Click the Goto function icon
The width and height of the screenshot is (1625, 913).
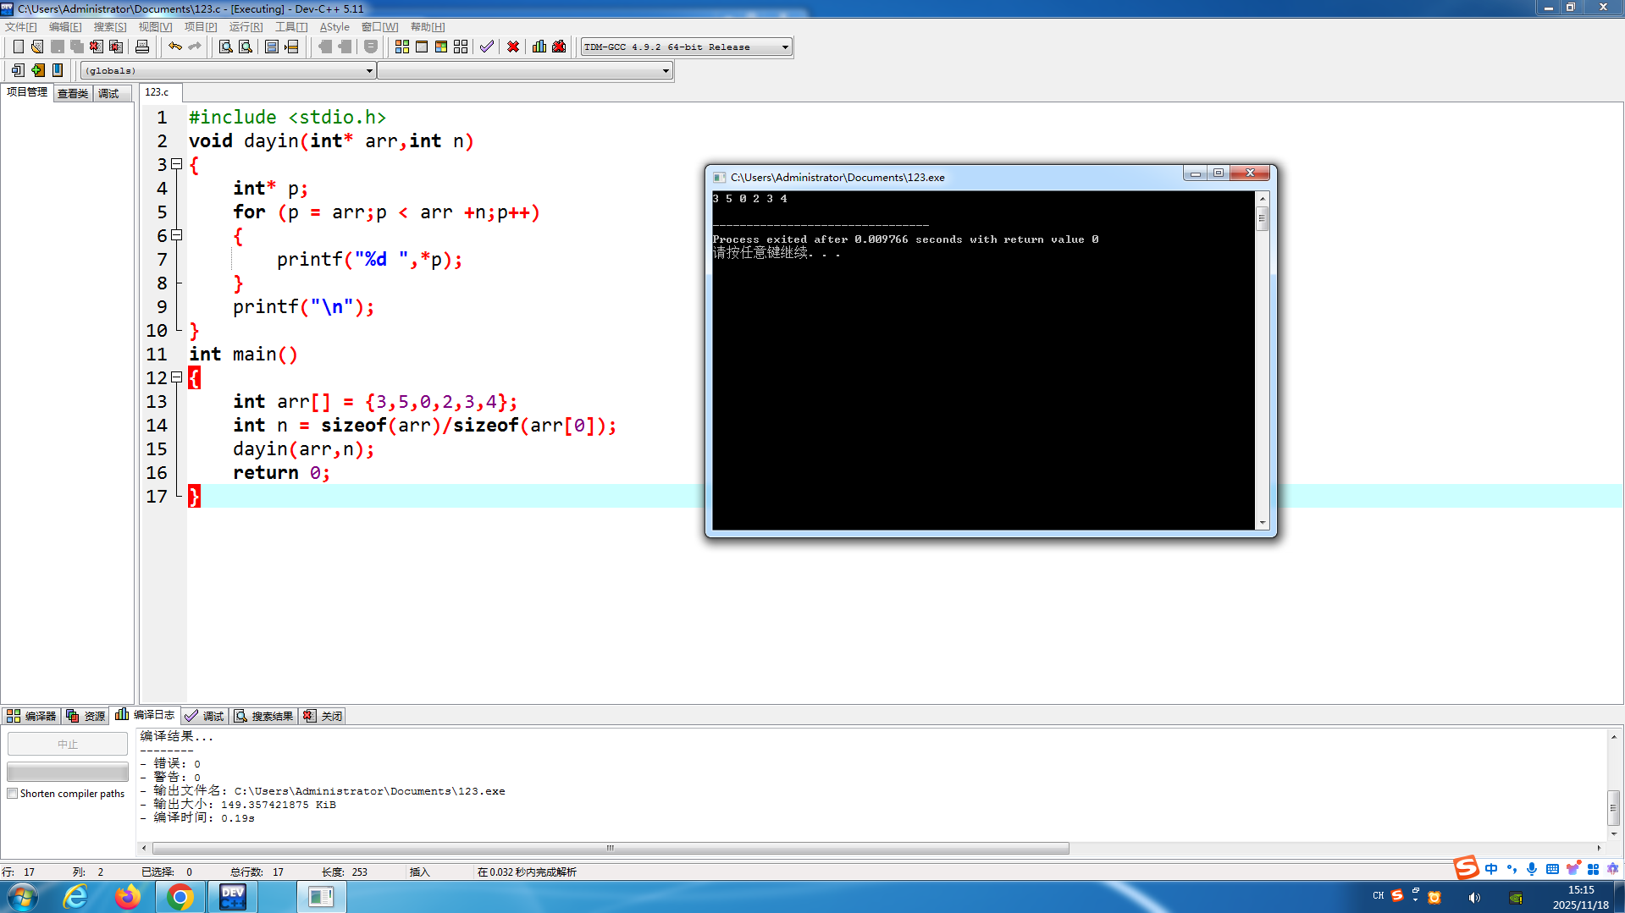coord(272,47)
